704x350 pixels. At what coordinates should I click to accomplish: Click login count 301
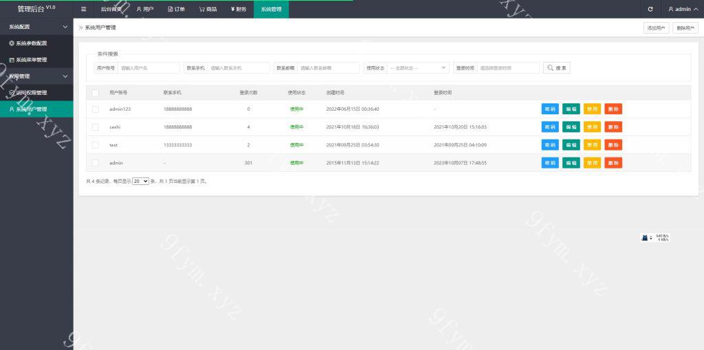pyautogui.click(x=248, y=163)
